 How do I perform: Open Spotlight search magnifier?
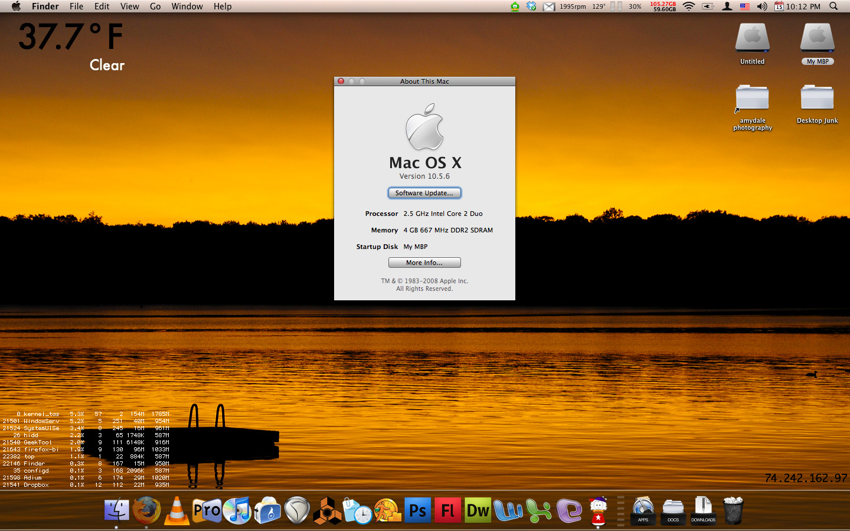(833, 6)
